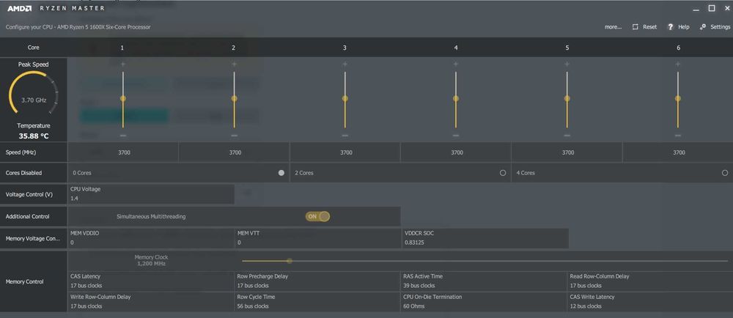Click the Write Row-Column Delay field
Viewport: 733px width, 318px height.
tap(151, 302)
